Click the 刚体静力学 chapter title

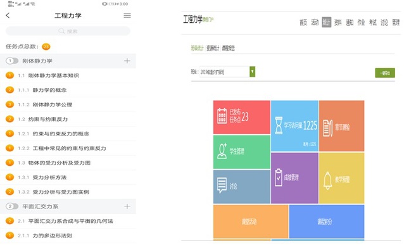[37, 61]
